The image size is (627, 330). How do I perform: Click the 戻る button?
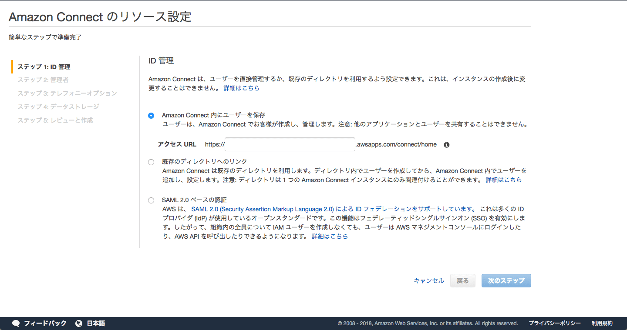(x=462, y=281)
